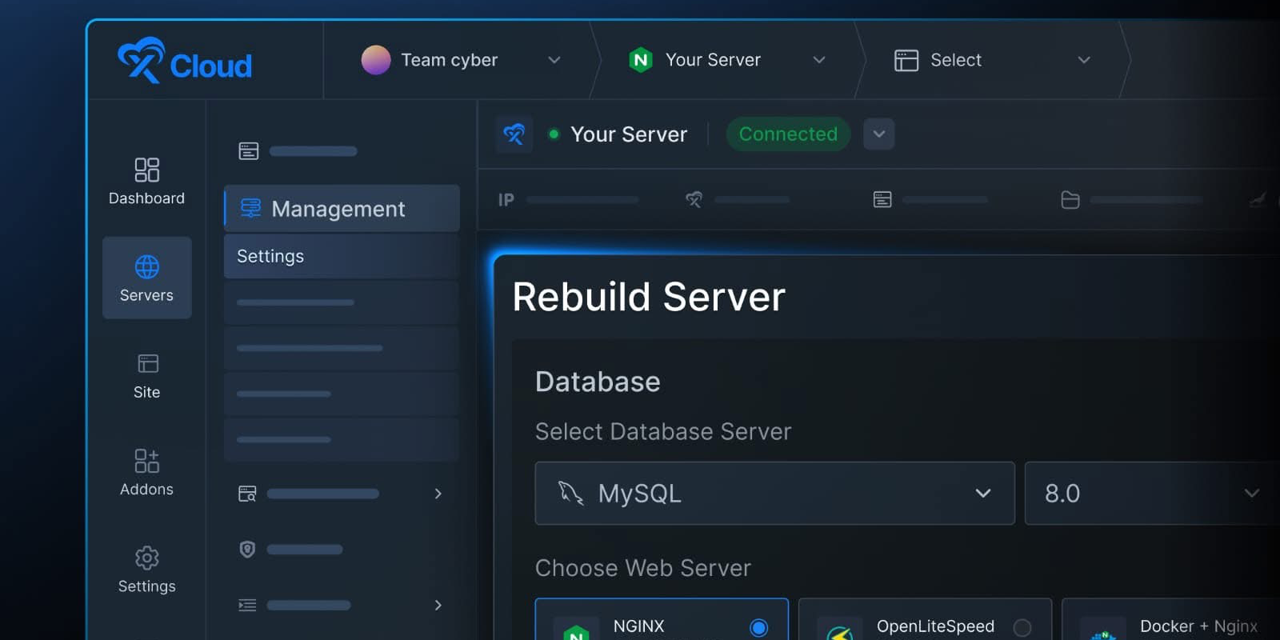Click the Choose Web Server label
The width and height of the screenshot is (1280, 640).
pos(643,568)
